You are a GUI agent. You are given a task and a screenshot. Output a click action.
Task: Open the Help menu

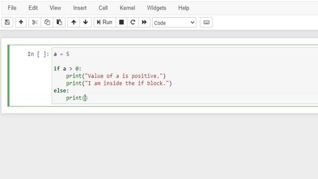click(x=183, y=8)
